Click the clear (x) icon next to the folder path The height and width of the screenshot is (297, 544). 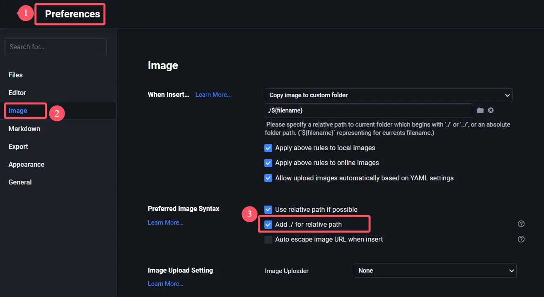point(491,110)
